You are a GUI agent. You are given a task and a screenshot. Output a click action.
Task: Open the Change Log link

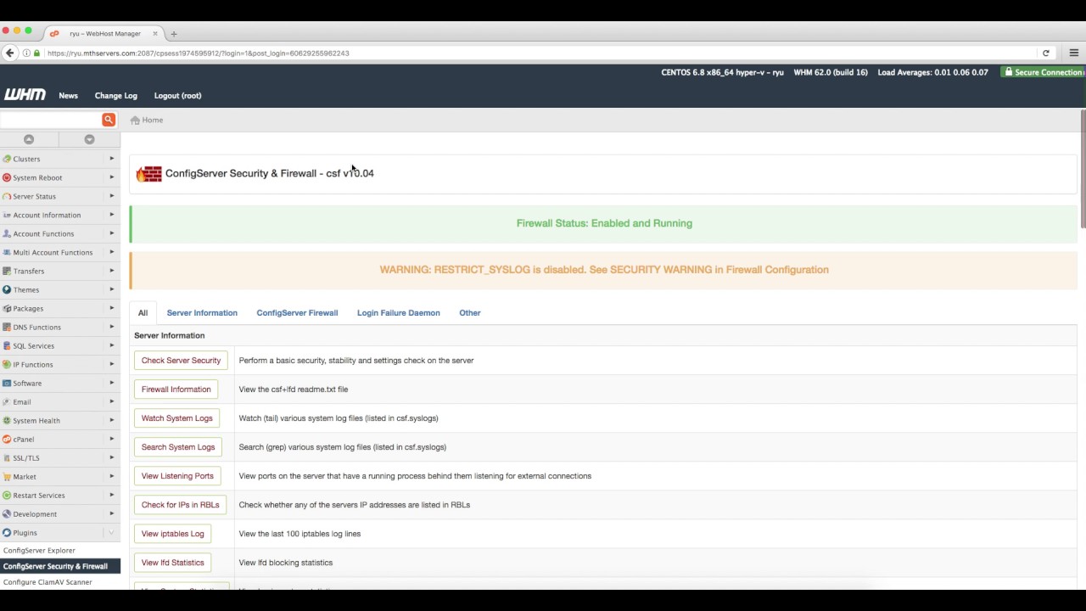point(115,95)
